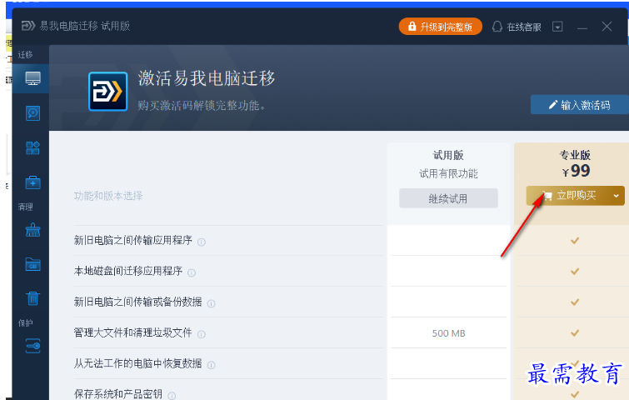Click the 功能和版本选择 heading

click(x=108, y=196)
